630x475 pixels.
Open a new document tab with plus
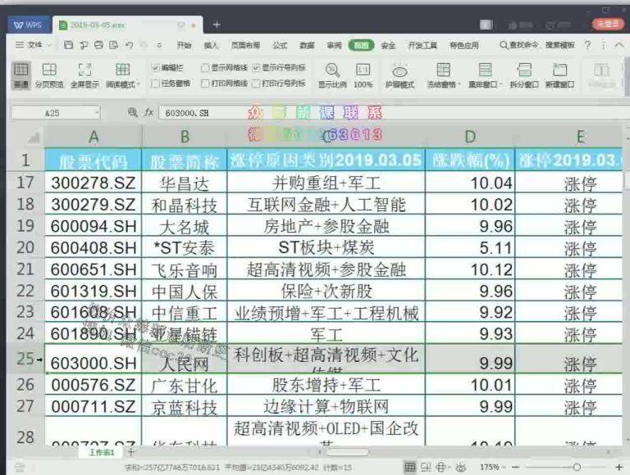[x=217, y=25]
